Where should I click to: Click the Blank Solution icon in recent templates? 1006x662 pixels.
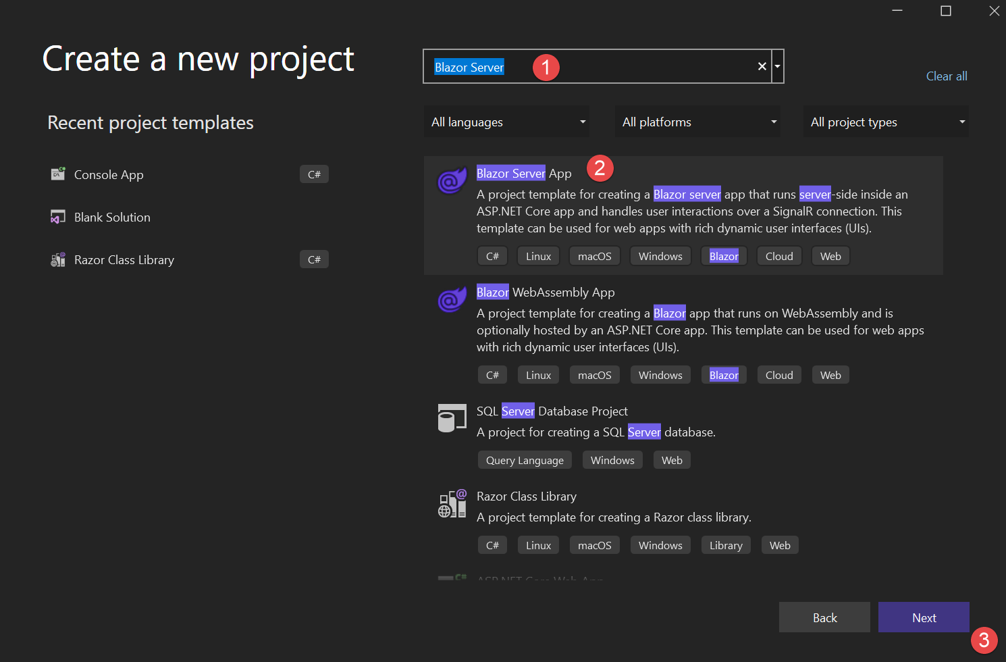tap(58, 217)
